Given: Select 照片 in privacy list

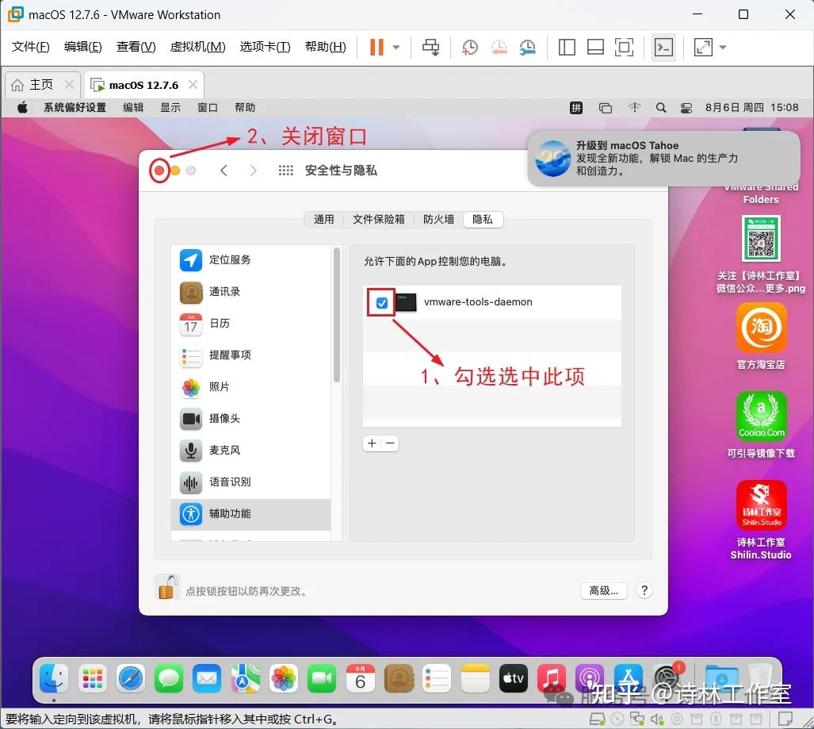Looking at the screenshot, I should (x=250, y=387).
